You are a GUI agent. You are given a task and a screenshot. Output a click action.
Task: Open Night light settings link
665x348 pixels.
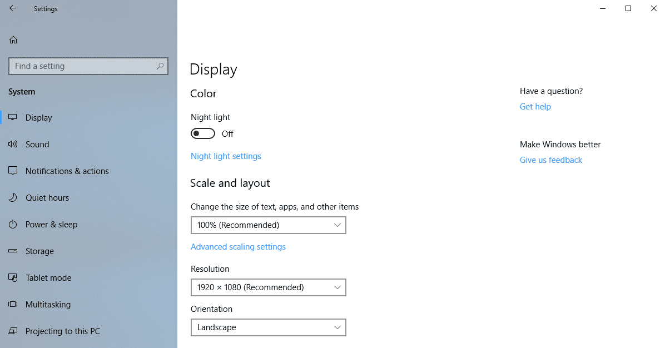point(226,156)
